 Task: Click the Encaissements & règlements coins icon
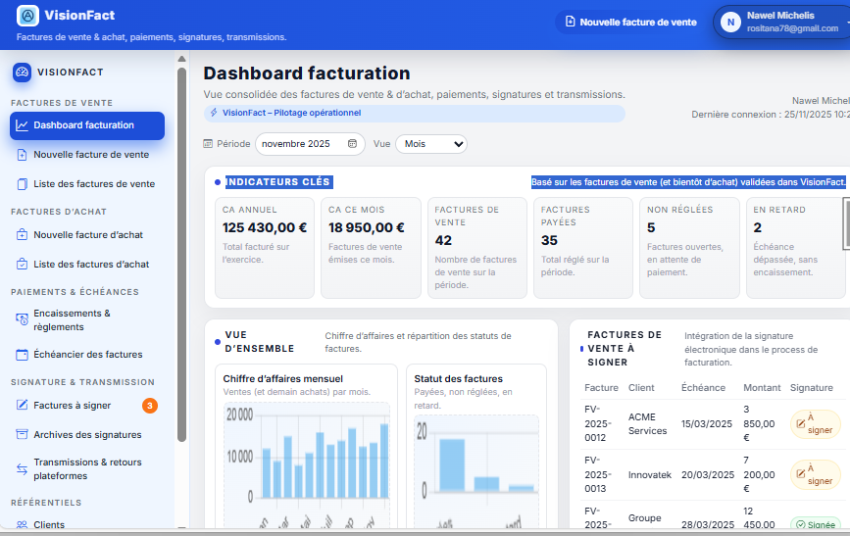coord(22,319)
